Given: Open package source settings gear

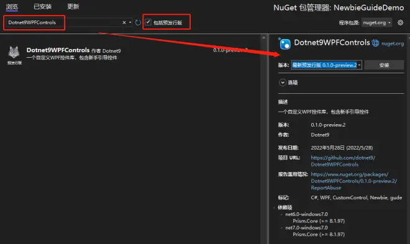Looking at the screenshot, I should pos(400,23).
